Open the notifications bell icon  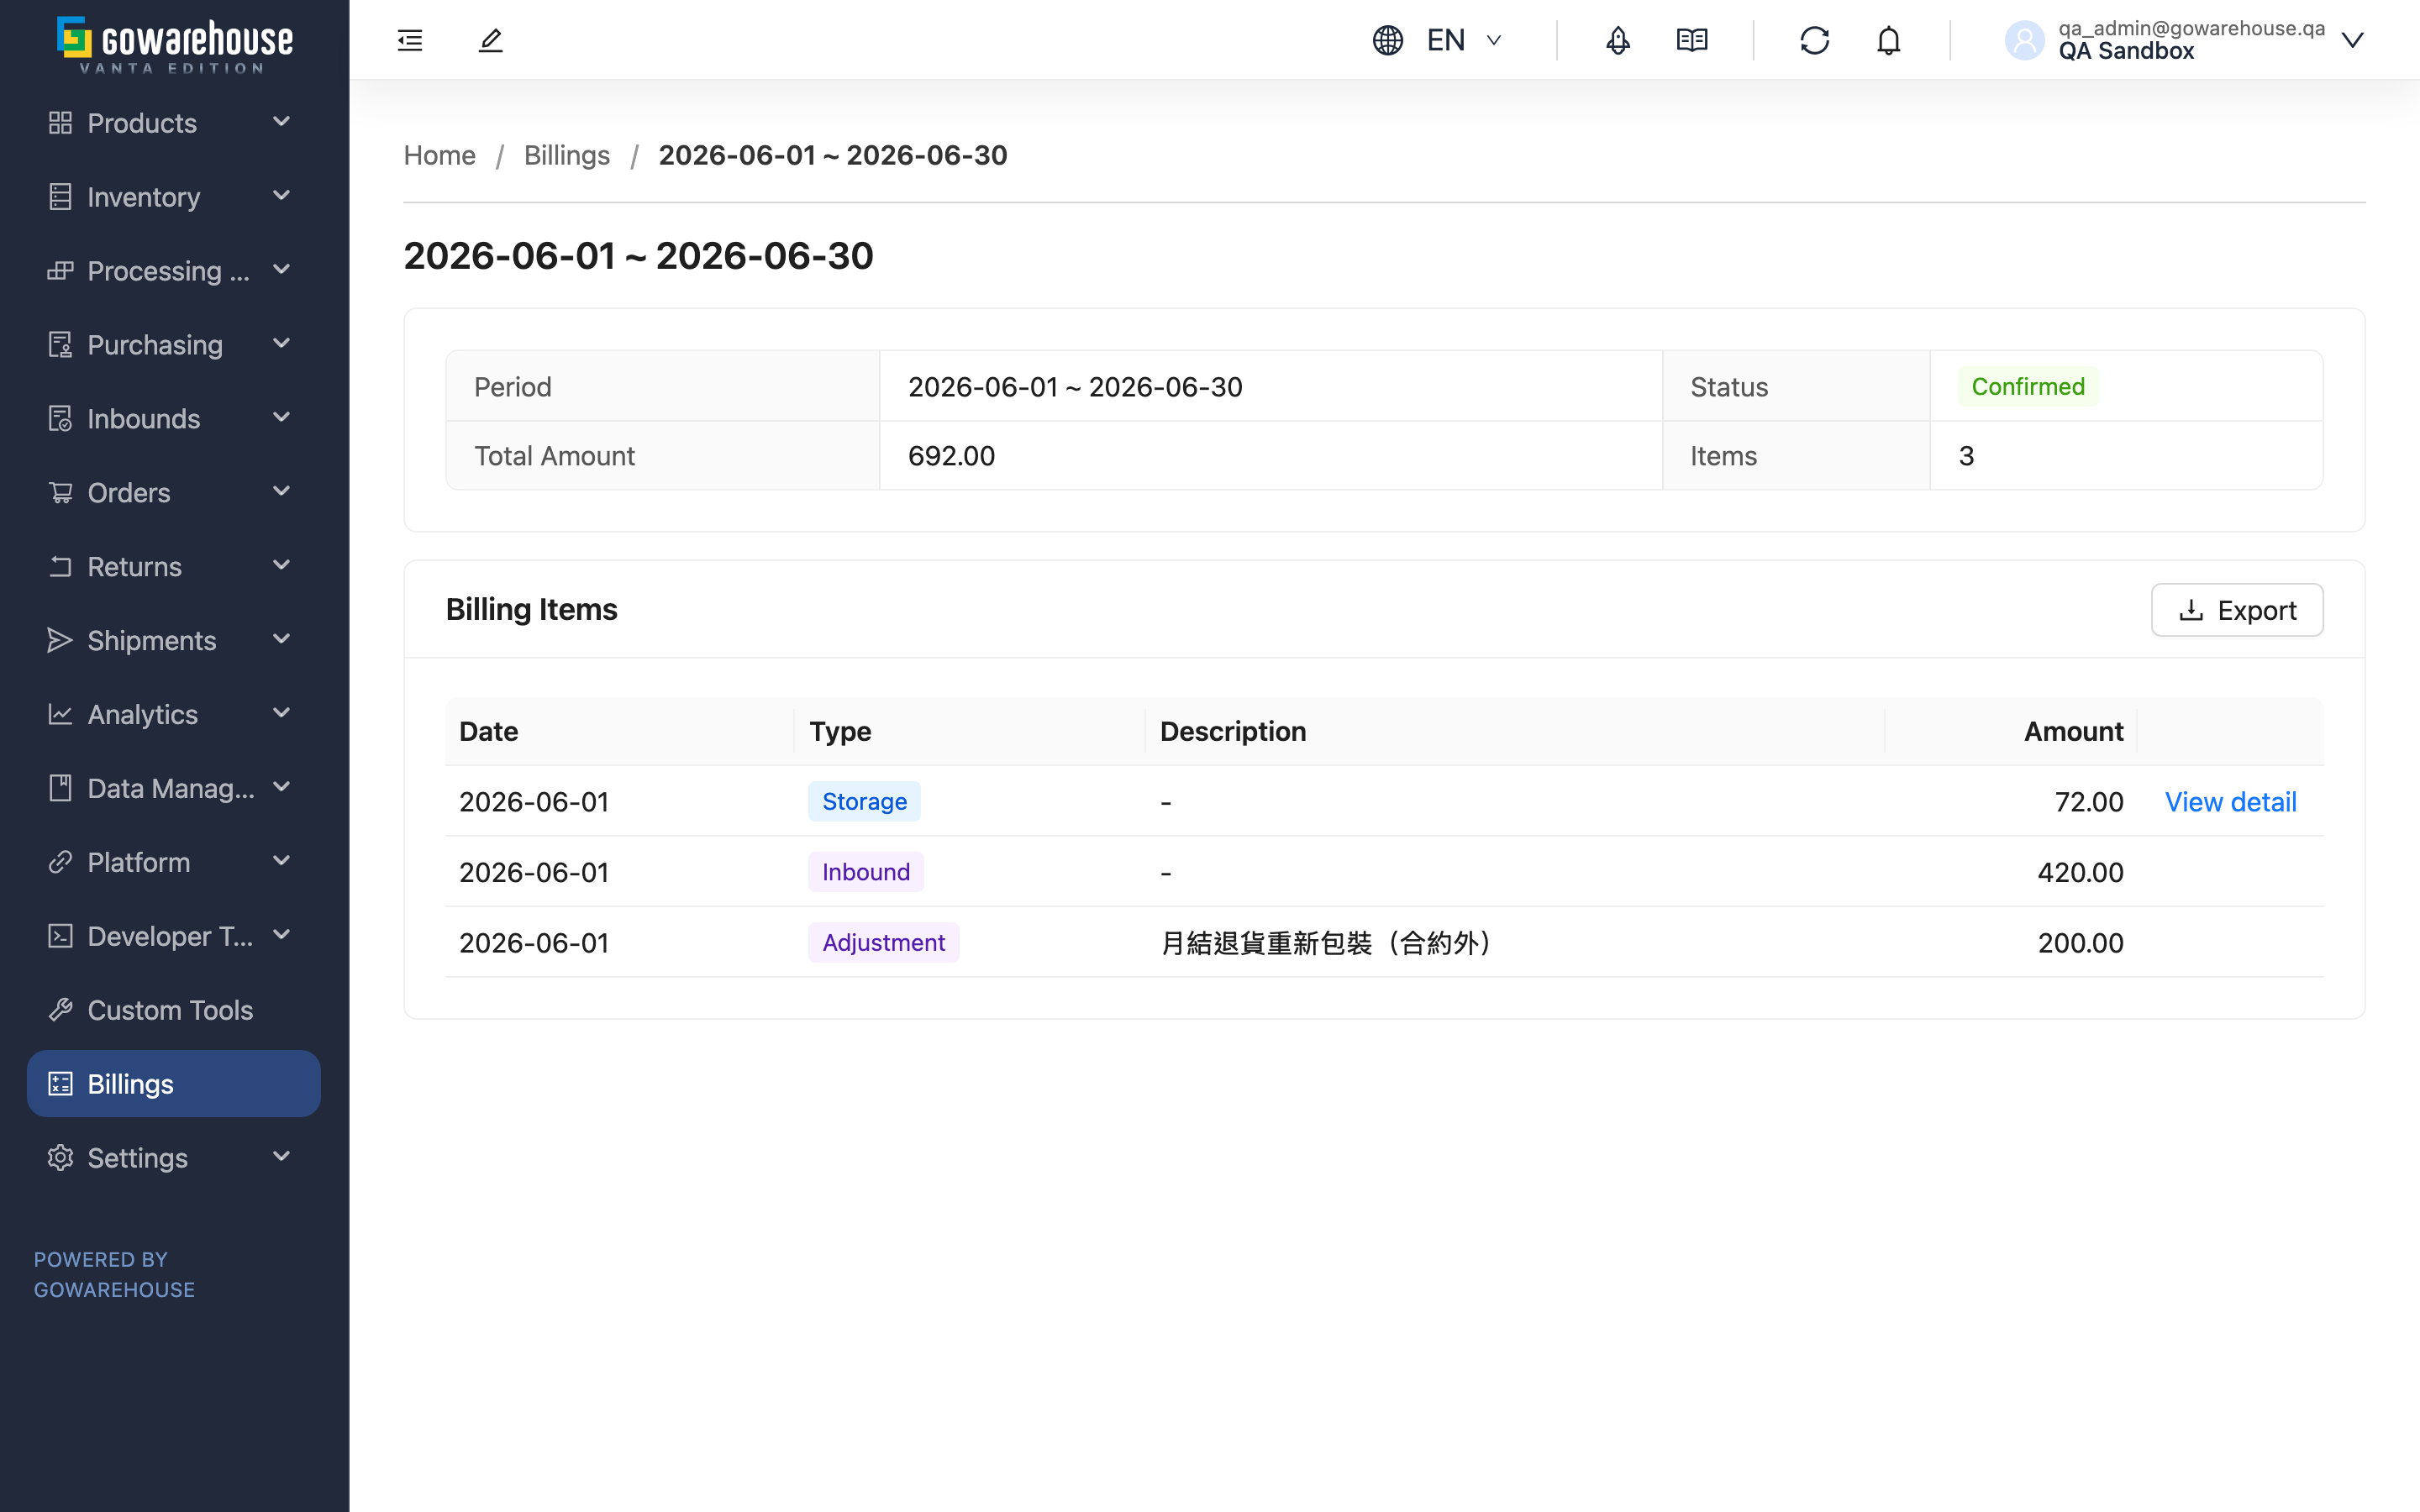pos(1889,40)
